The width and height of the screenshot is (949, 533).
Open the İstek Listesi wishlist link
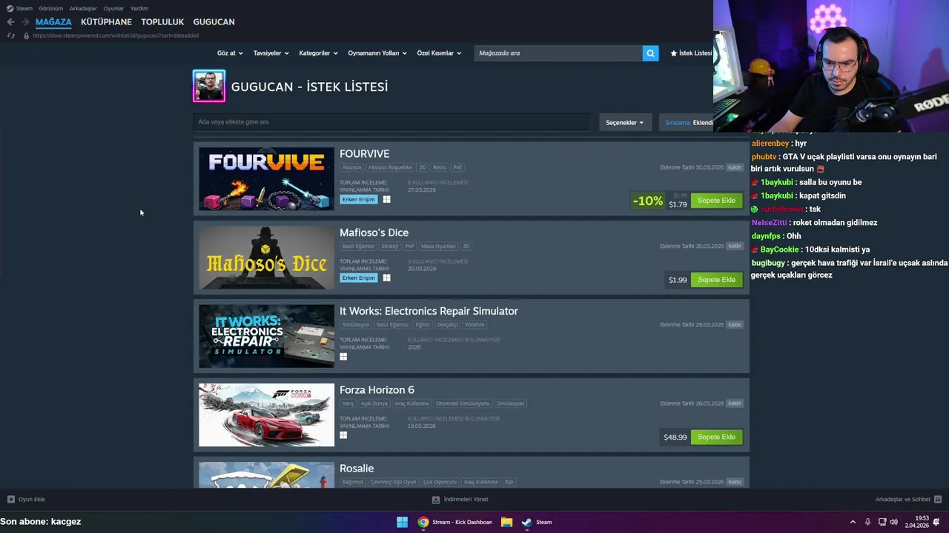[691, 53]
